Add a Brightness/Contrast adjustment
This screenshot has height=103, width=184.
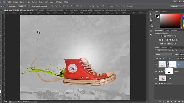(162, 36)
